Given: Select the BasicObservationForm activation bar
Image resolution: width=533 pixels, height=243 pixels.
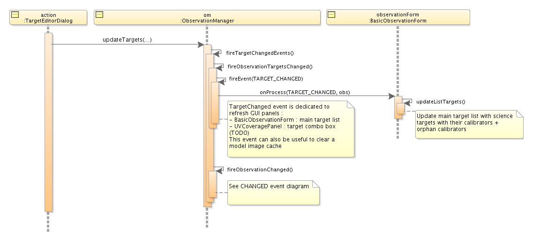Looking at the screenshot, I should (x=398, y=107).
